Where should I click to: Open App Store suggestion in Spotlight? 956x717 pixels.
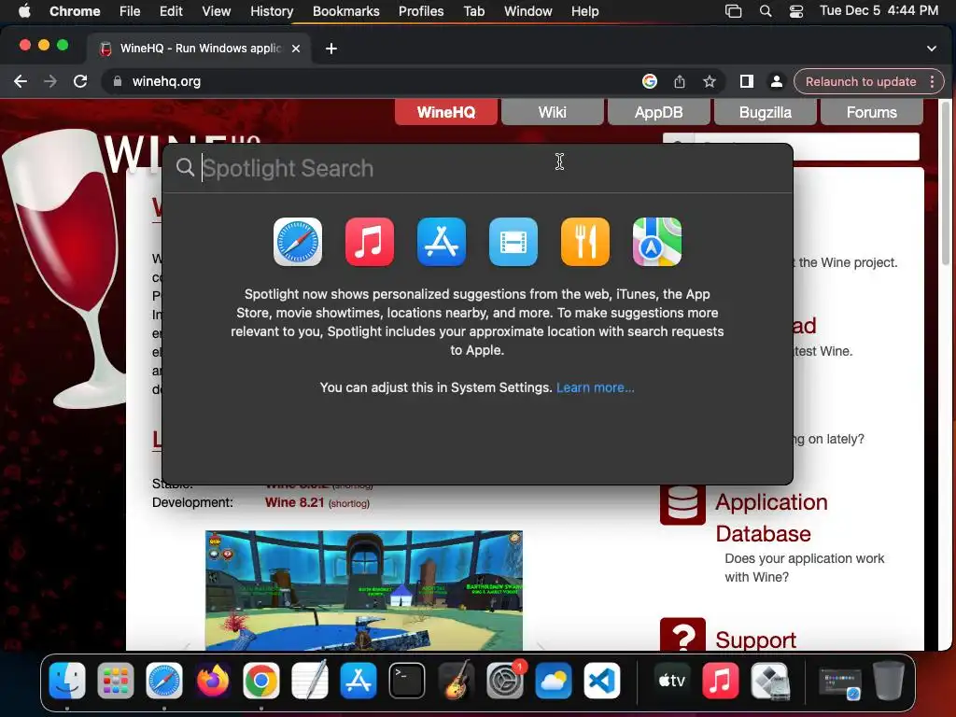pos(442,242)
